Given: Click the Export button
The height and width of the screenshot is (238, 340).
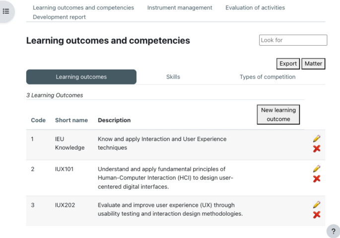Looking at the screenshot, I should (x=288, y=64).
